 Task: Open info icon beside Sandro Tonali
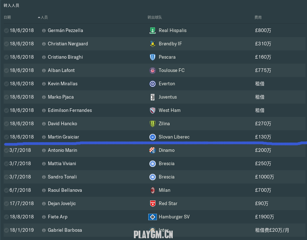tap(44, 177)
